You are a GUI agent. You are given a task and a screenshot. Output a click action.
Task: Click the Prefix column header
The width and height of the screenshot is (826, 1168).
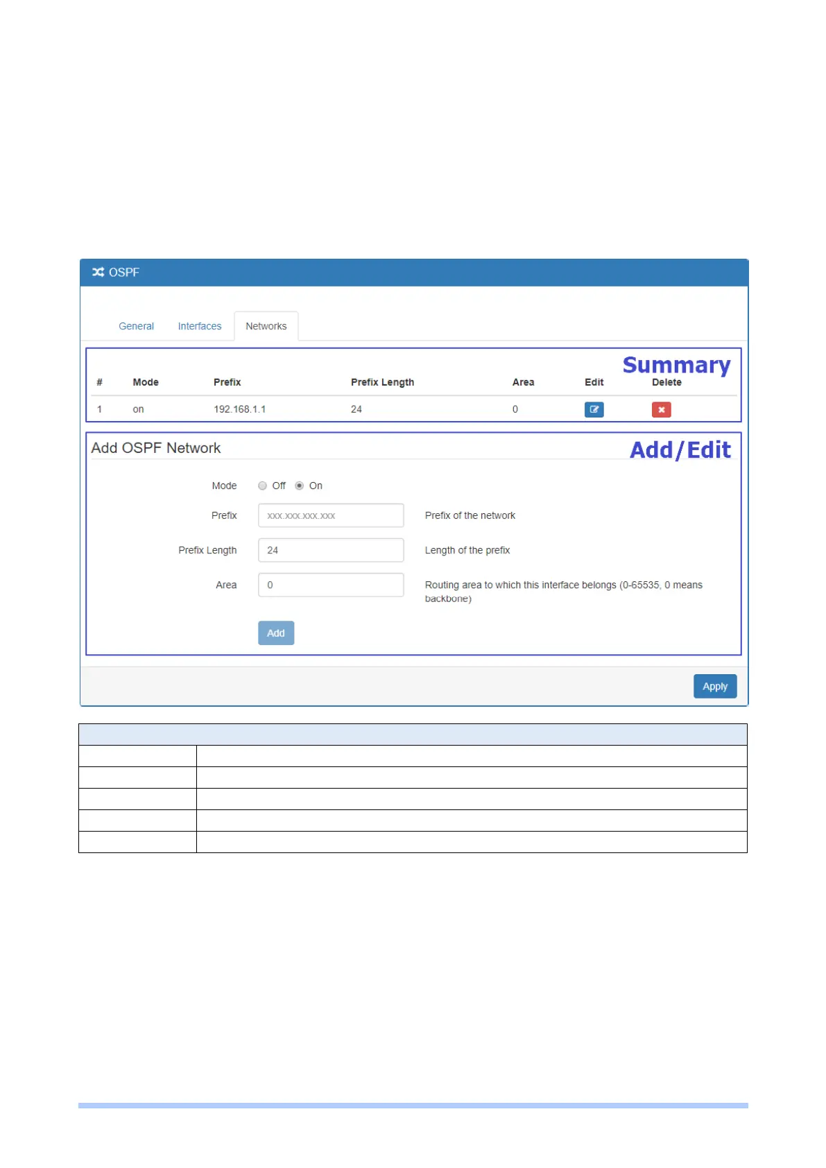pos(227,382)
